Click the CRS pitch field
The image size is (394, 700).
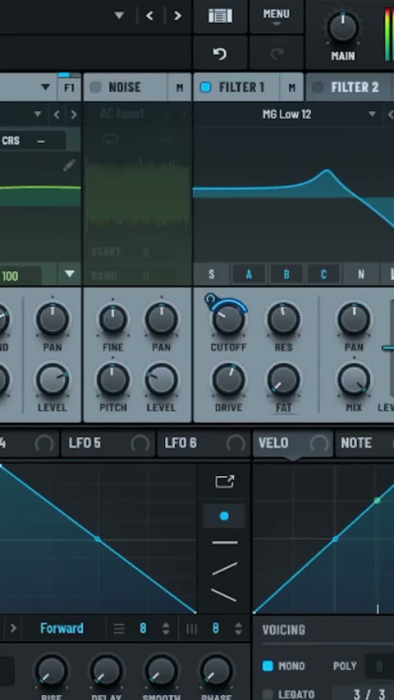[33, 141]
